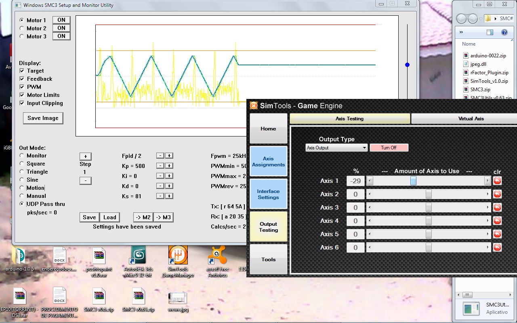This screenshot has width=517, height=323.
Task: Toggle Feedback display checkbox
Action: click(x=22, y=79)
